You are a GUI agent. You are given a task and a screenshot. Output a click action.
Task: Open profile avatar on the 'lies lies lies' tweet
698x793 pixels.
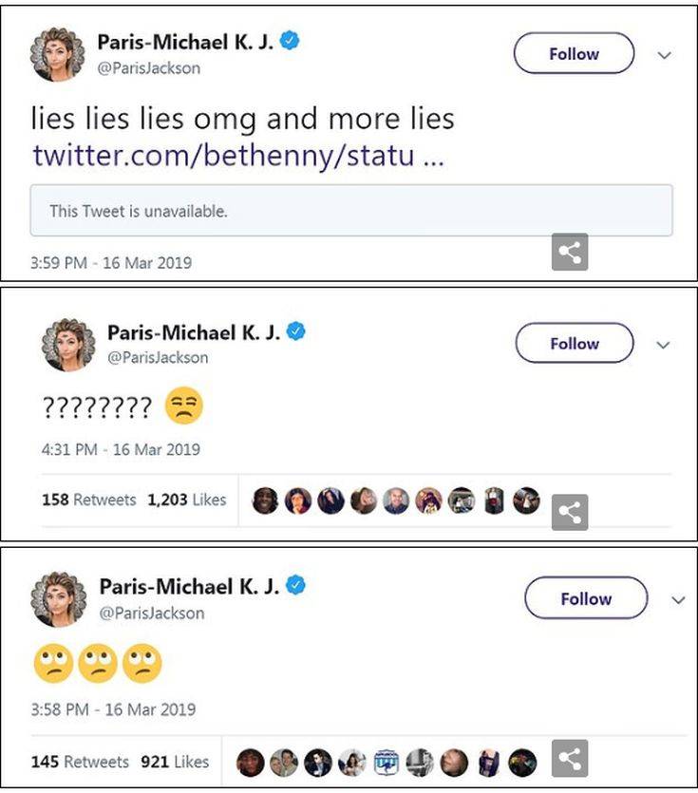pos(57,55)
